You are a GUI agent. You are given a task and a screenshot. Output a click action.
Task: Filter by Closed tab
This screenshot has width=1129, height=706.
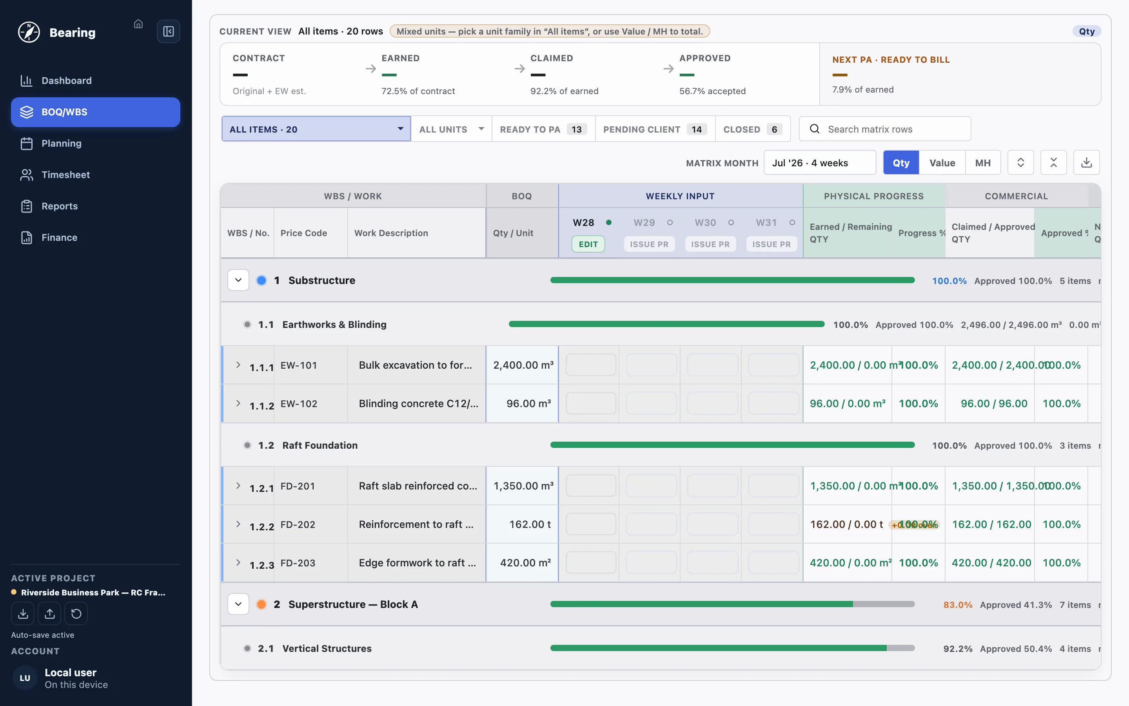(753, 129)
